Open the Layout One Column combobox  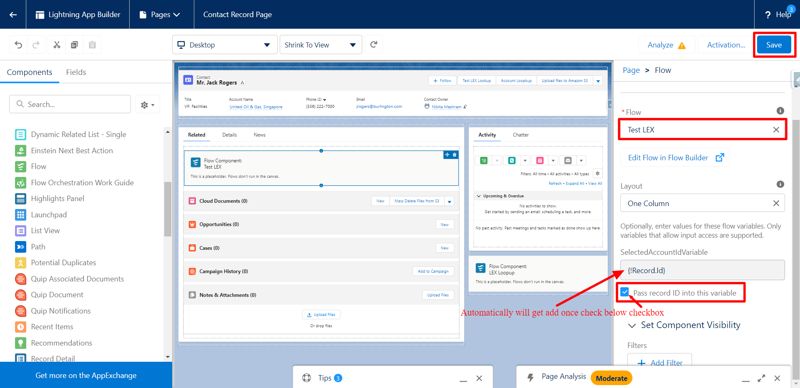coord(702,203)
